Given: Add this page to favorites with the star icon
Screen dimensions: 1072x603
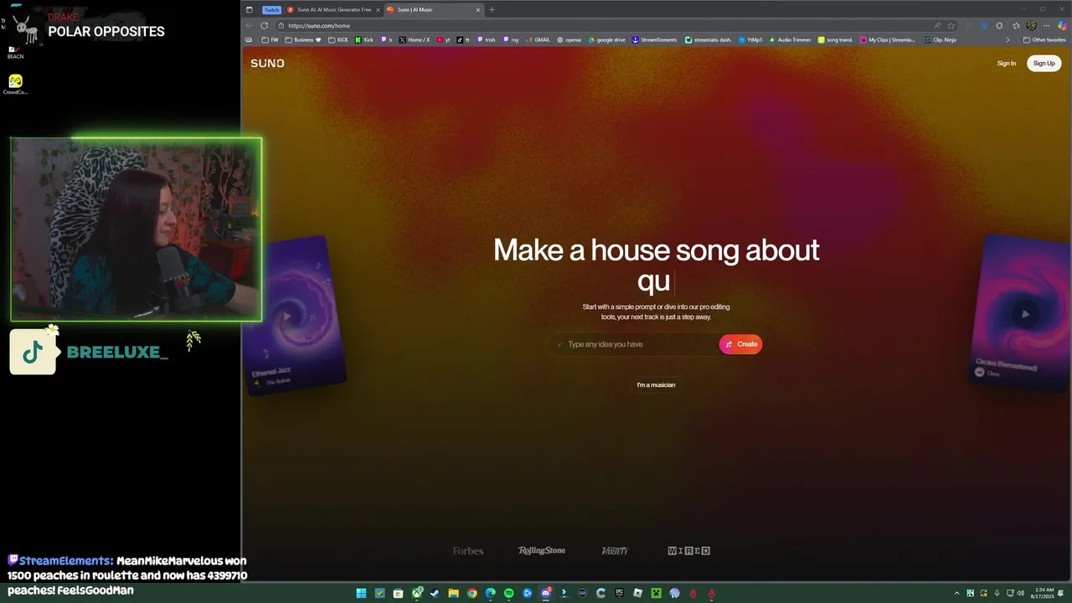Looking at the screenshot, I should pos(951,26).
